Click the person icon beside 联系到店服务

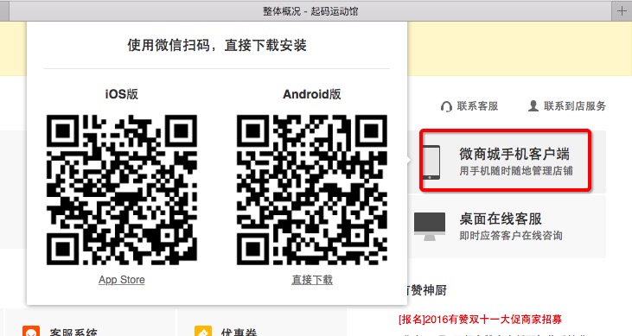click(533, 106)
